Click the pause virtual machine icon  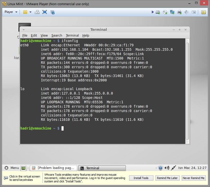click(x=25, y=12)
